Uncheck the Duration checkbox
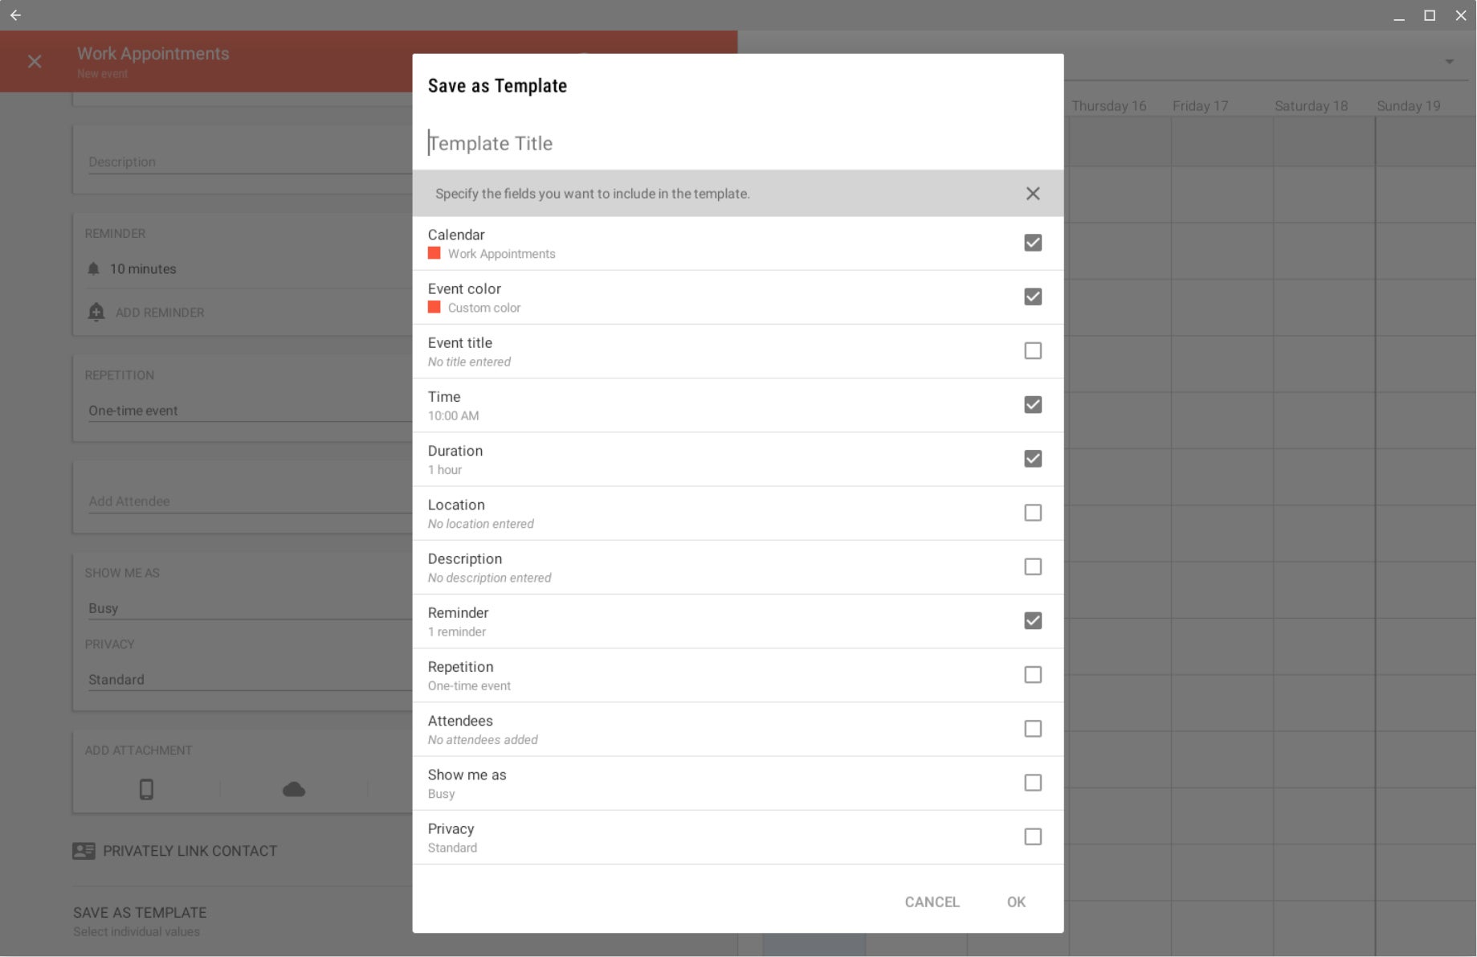This screenshot has width=1477, height=957. click(x=1033, y=458)
